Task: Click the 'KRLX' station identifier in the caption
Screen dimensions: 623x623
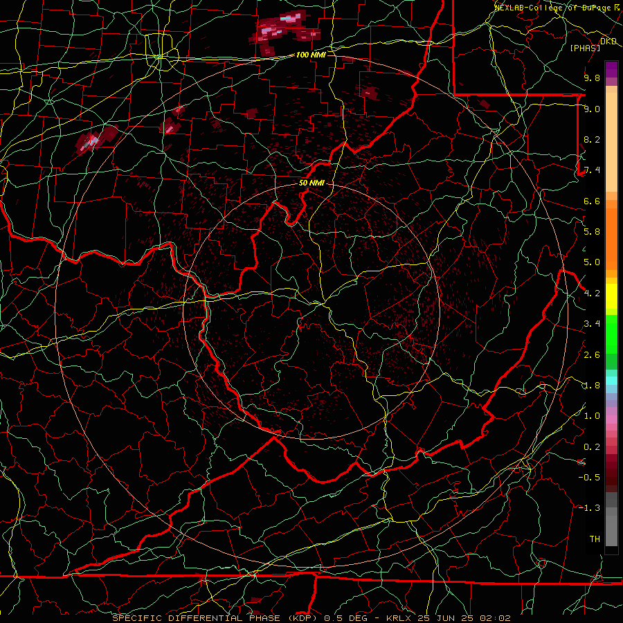Action: pyautogui.click(x=399, y=618)
